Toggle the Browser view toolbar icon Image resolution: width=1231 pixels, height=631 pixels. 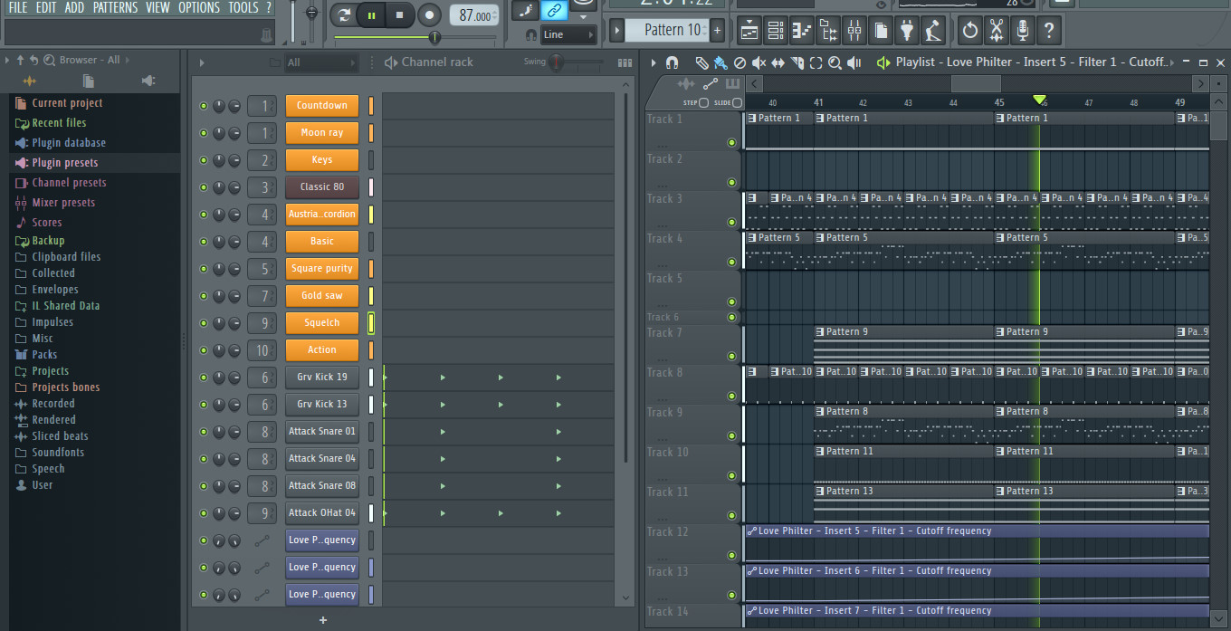(x=828, y=30)
